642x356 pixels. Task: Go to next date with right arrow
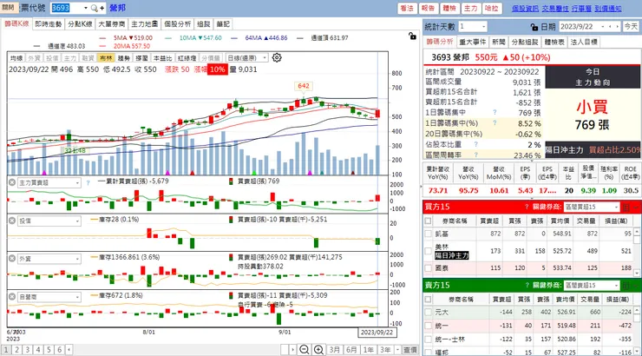[x=617, y=27]
